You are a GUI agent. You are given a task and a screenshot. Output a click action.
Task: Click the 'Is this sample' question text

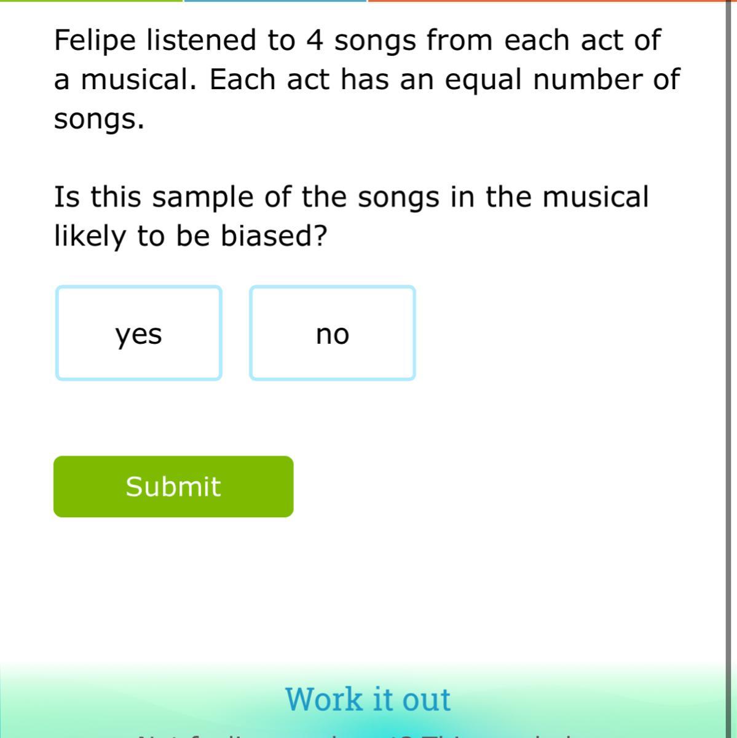click(x=350, y=197)
